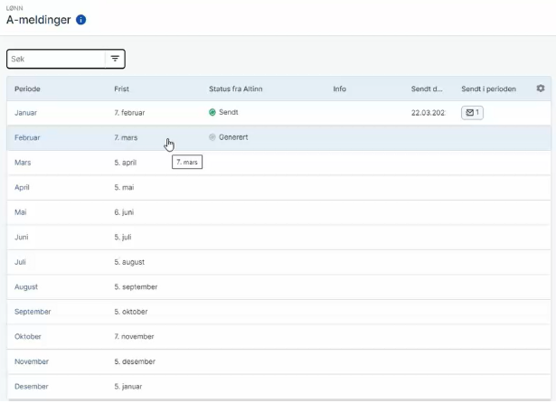Select the Desember period row
This screenshot has width=556, height=403.
[32, 387]
